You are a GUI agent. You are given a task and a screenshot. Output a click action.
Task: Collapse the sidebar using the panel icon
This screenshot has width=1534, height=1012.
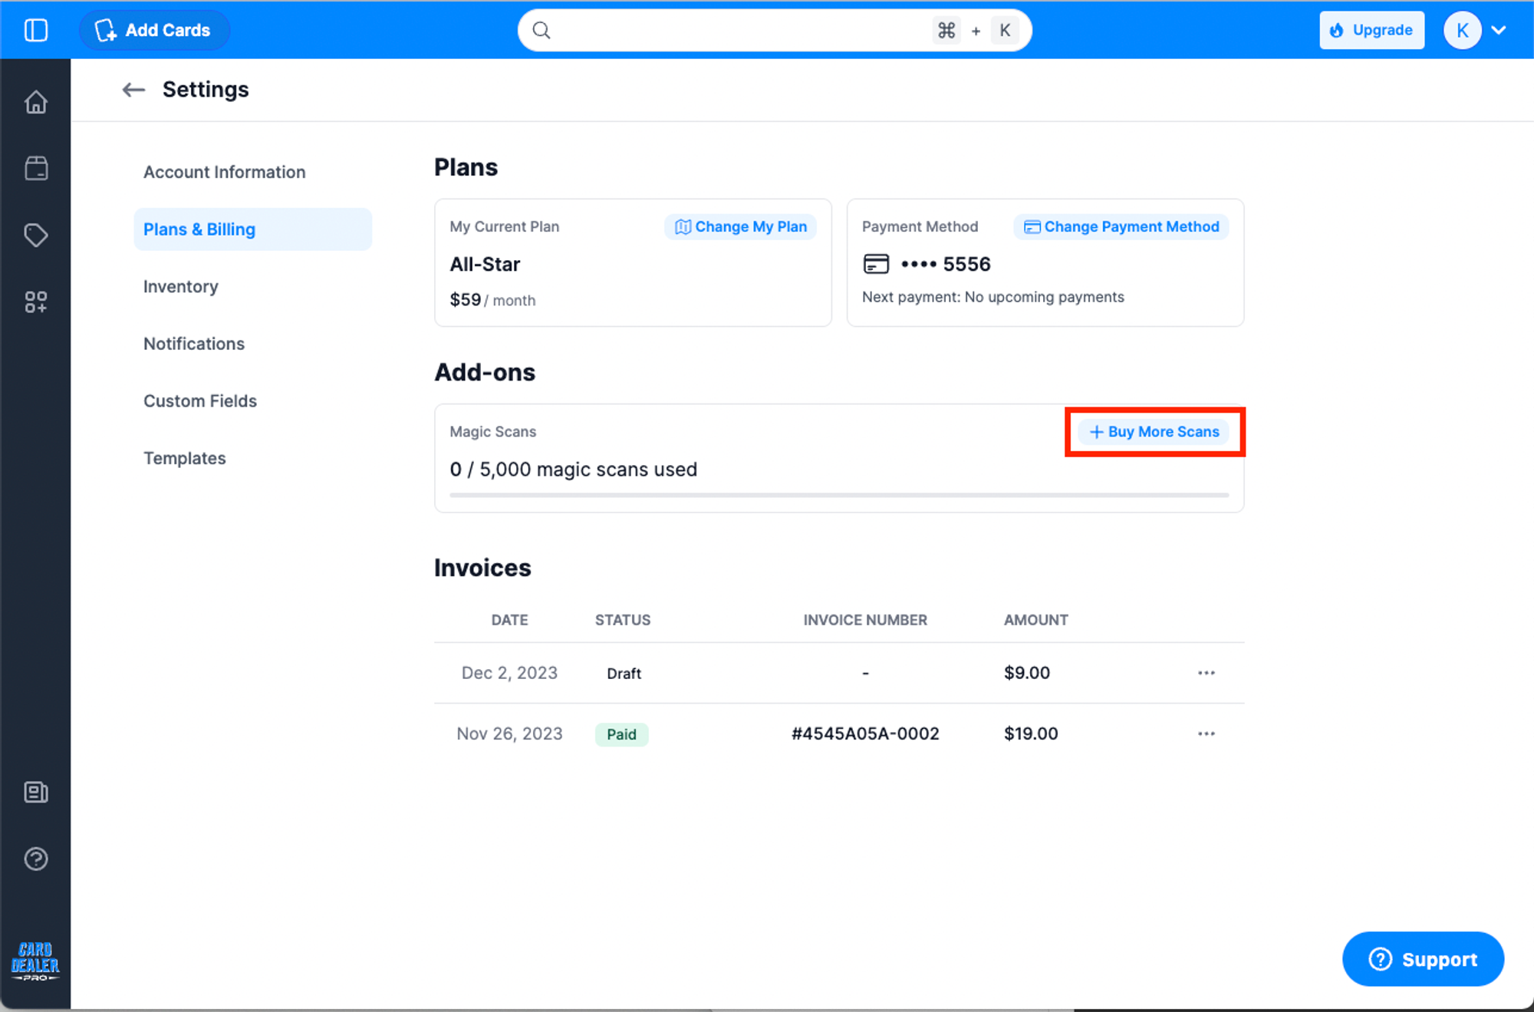pos(35,30)
